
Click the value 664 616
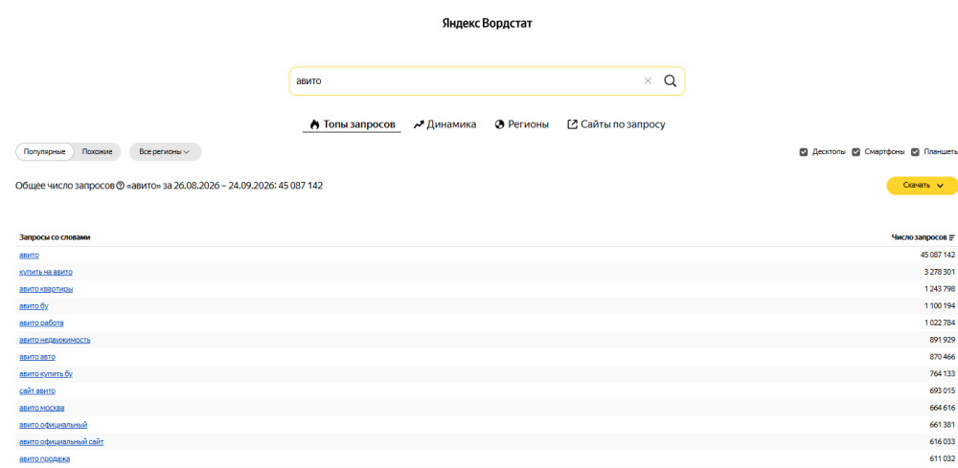943,408
